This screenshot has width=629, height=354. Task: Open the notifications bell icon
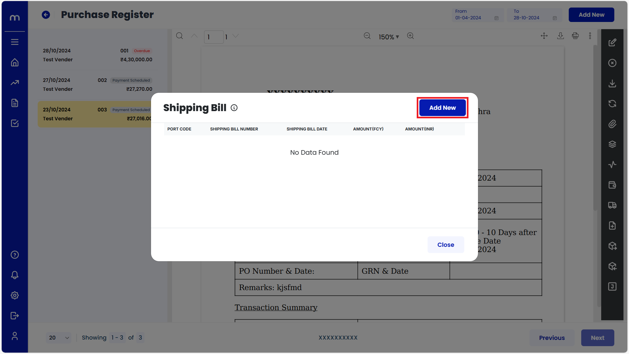15,275
